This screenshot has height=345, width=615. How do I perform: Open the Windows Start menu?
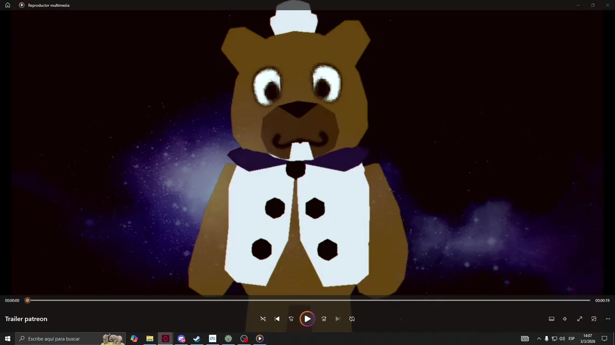click(x=8, y=339)
